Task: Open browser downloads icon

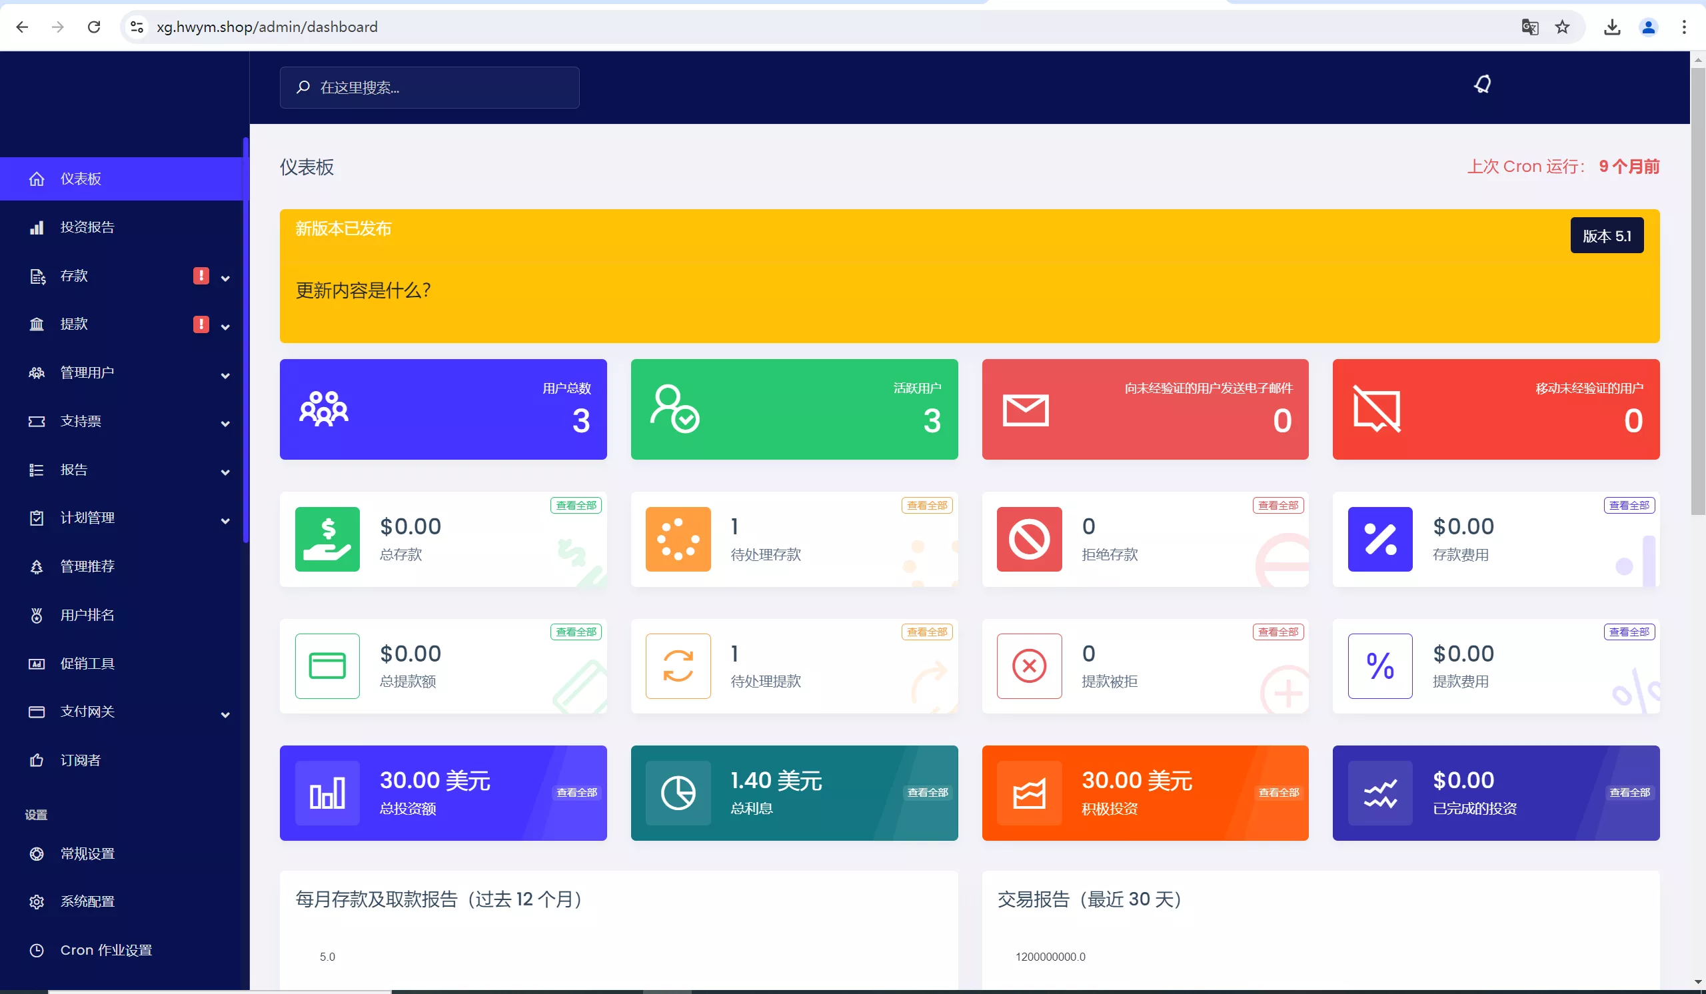Action: click(x=1612, y=27)
